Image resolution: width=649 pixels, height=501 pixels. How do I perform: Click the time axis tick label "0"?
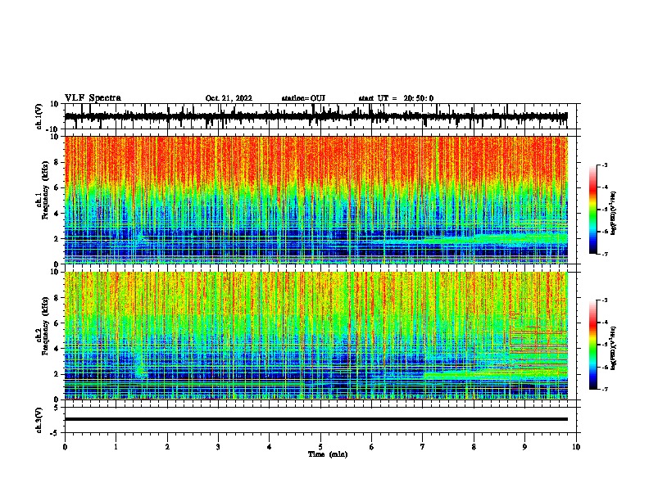[x=65, y=447]
